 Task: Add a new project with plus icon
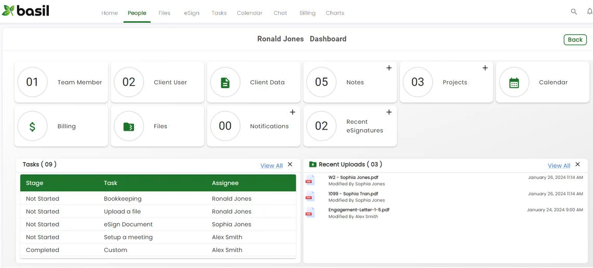pos(485,68)
